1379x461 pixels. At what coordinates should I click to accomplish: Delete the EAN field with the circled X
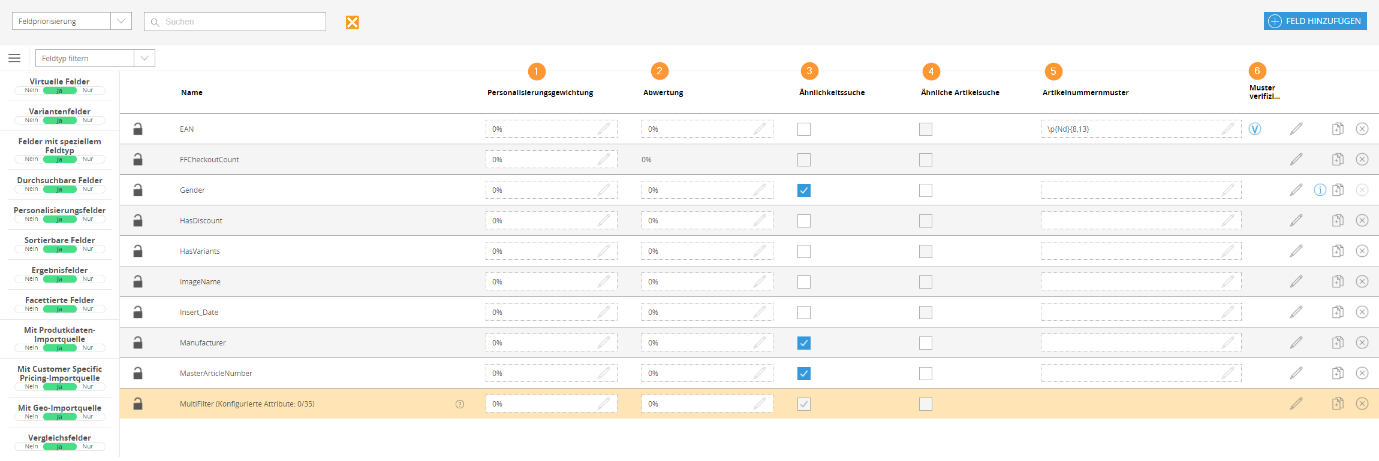[1362, 129]
